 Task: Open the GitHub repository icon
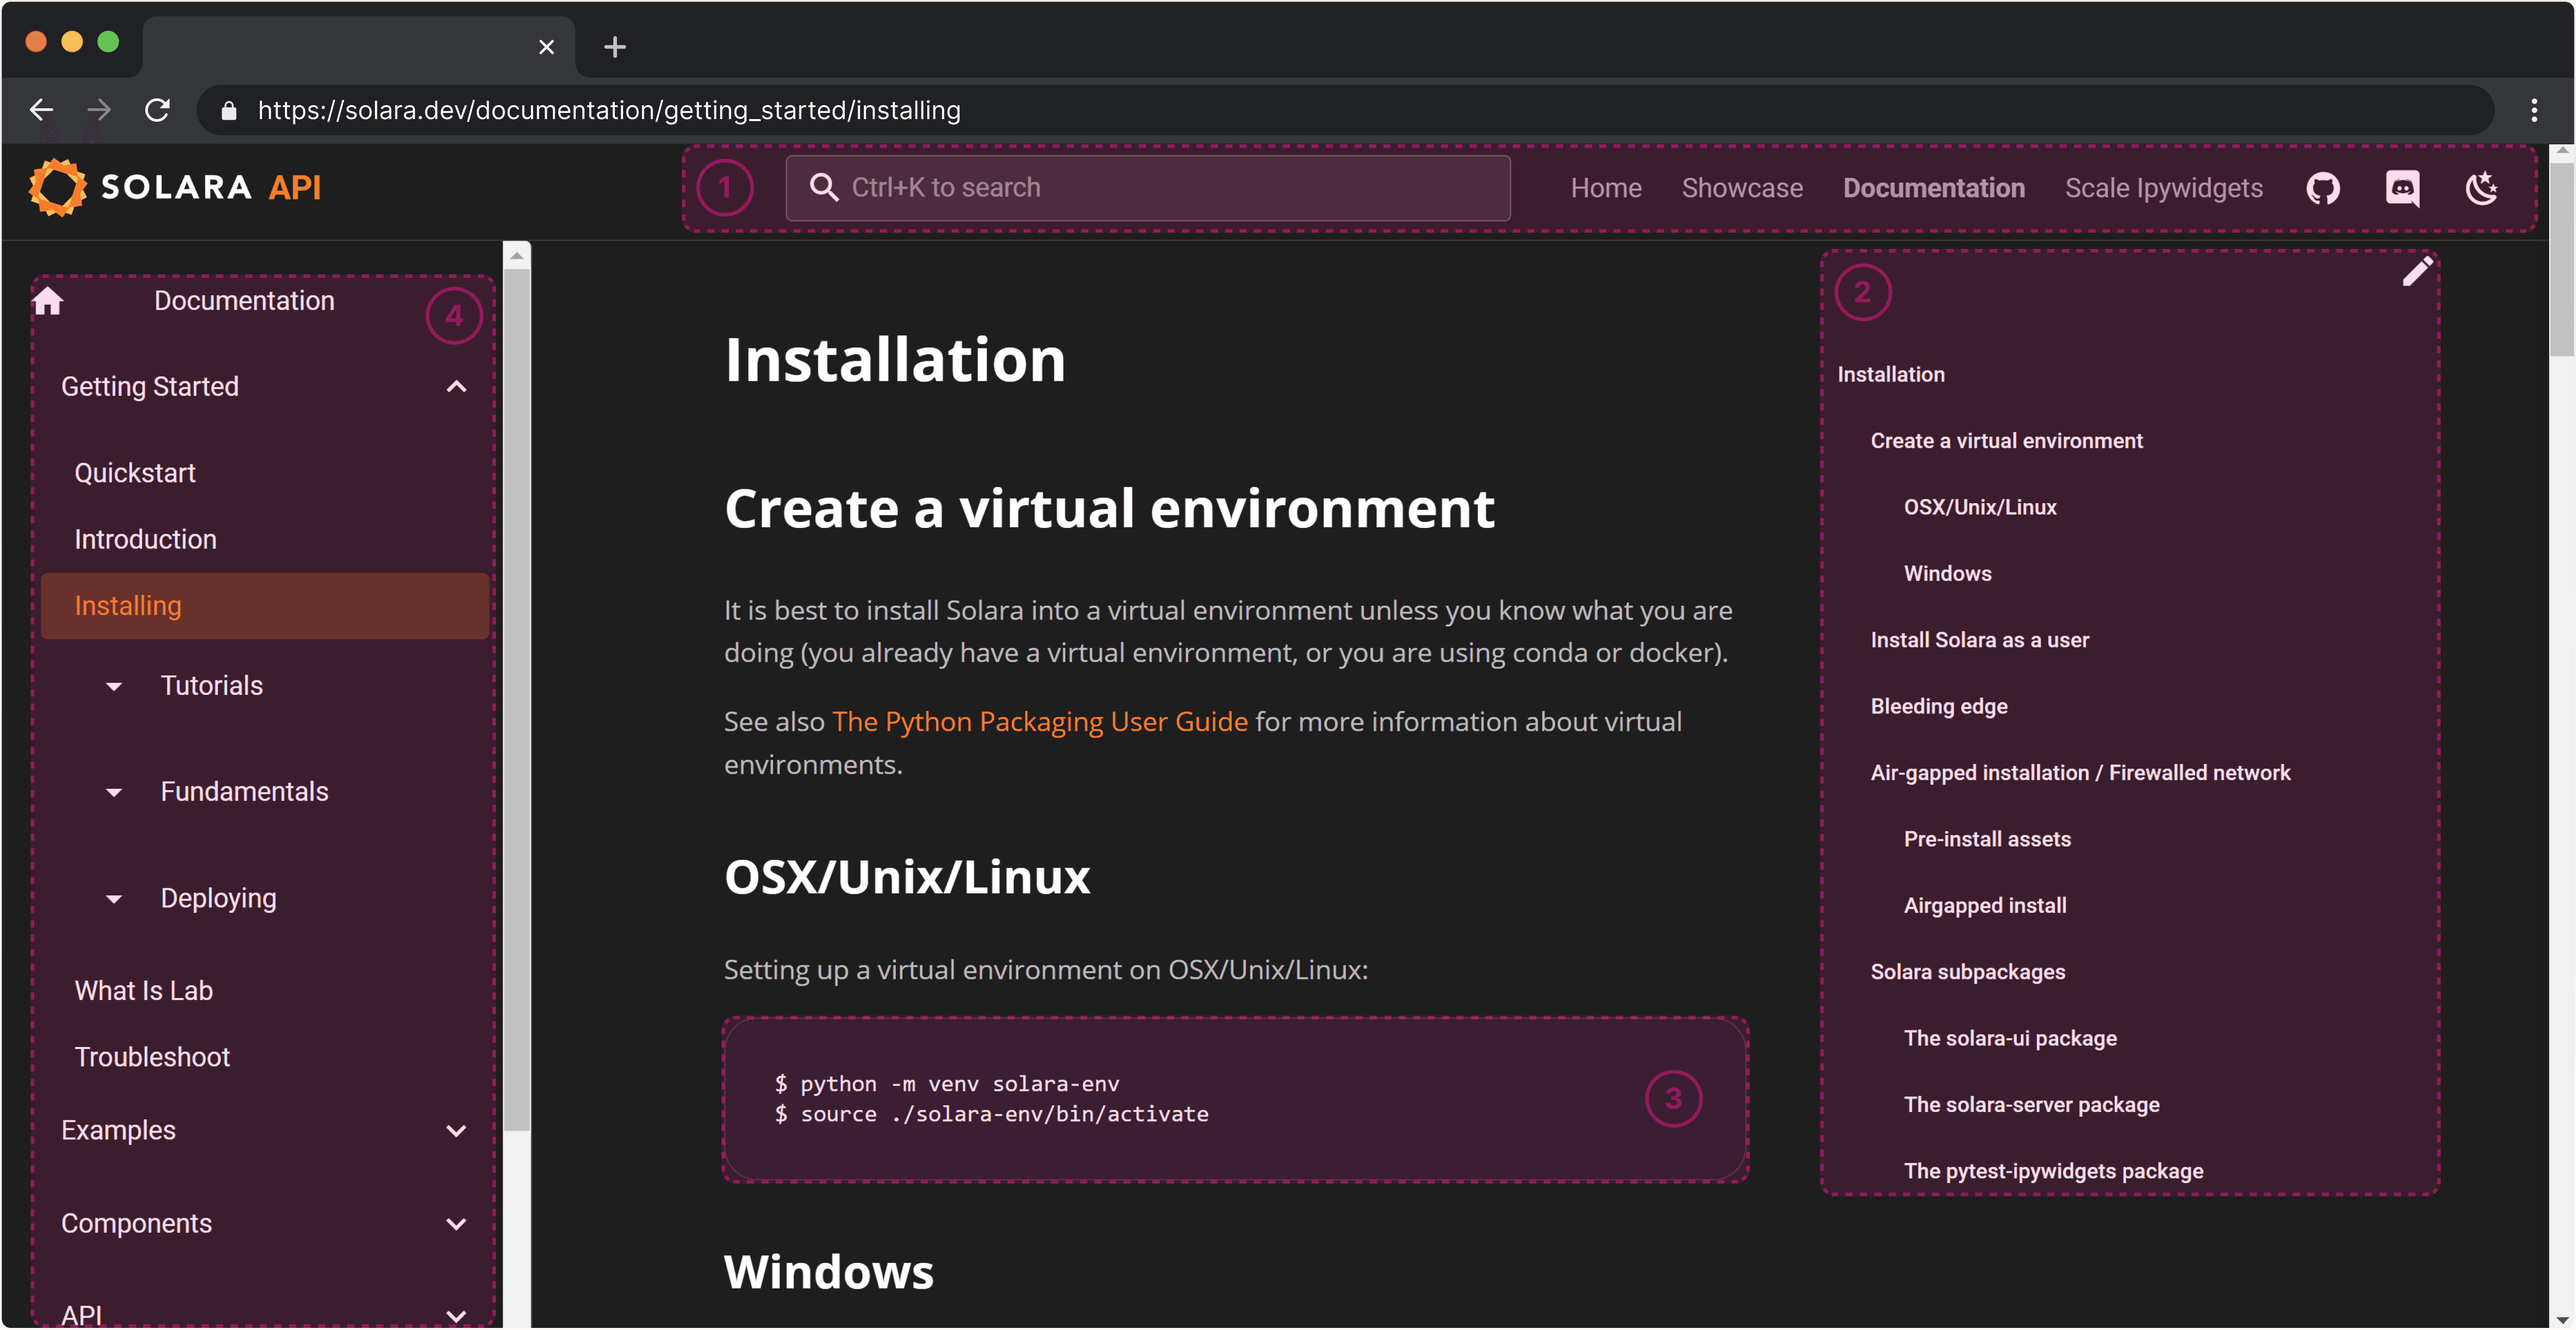(x=2322, y=188)
